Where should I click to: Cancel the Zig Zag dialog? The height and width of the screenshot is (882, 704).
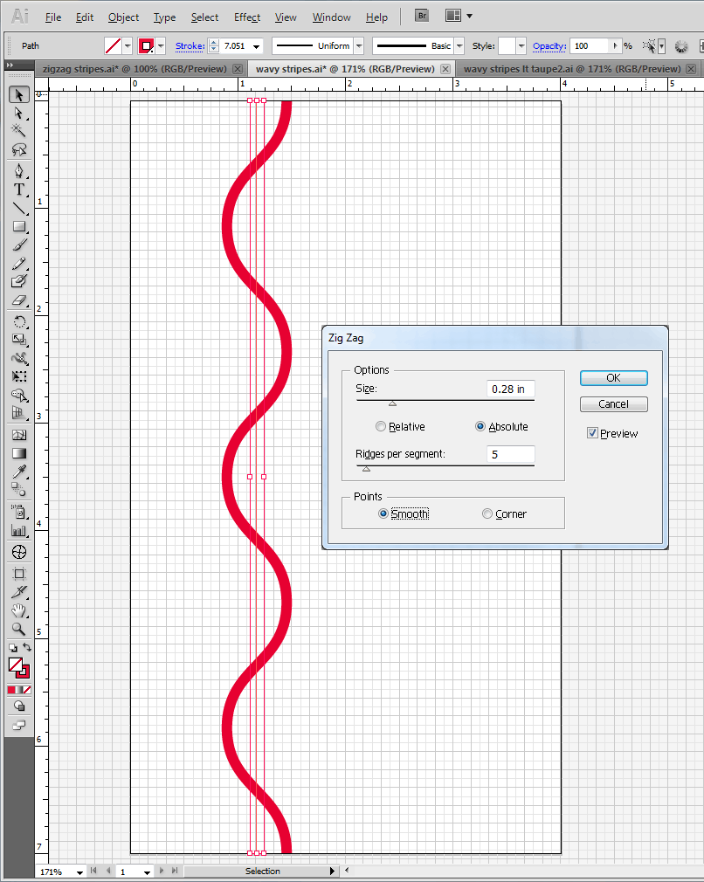pyautogui.click(x=613, y=404)
